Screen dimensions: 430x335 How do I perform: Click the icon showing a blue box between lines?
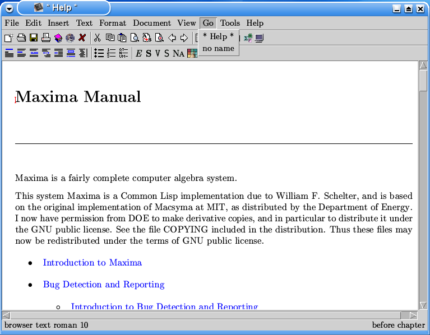(71, 53)
